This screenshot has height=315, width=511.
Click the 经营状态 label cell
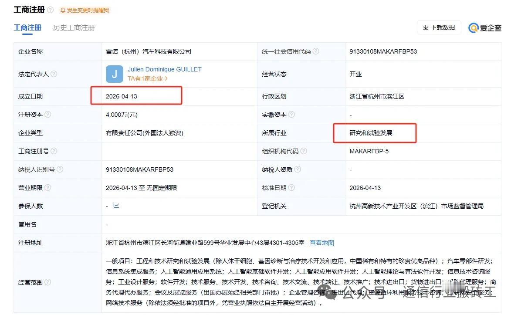pos(301,74)
